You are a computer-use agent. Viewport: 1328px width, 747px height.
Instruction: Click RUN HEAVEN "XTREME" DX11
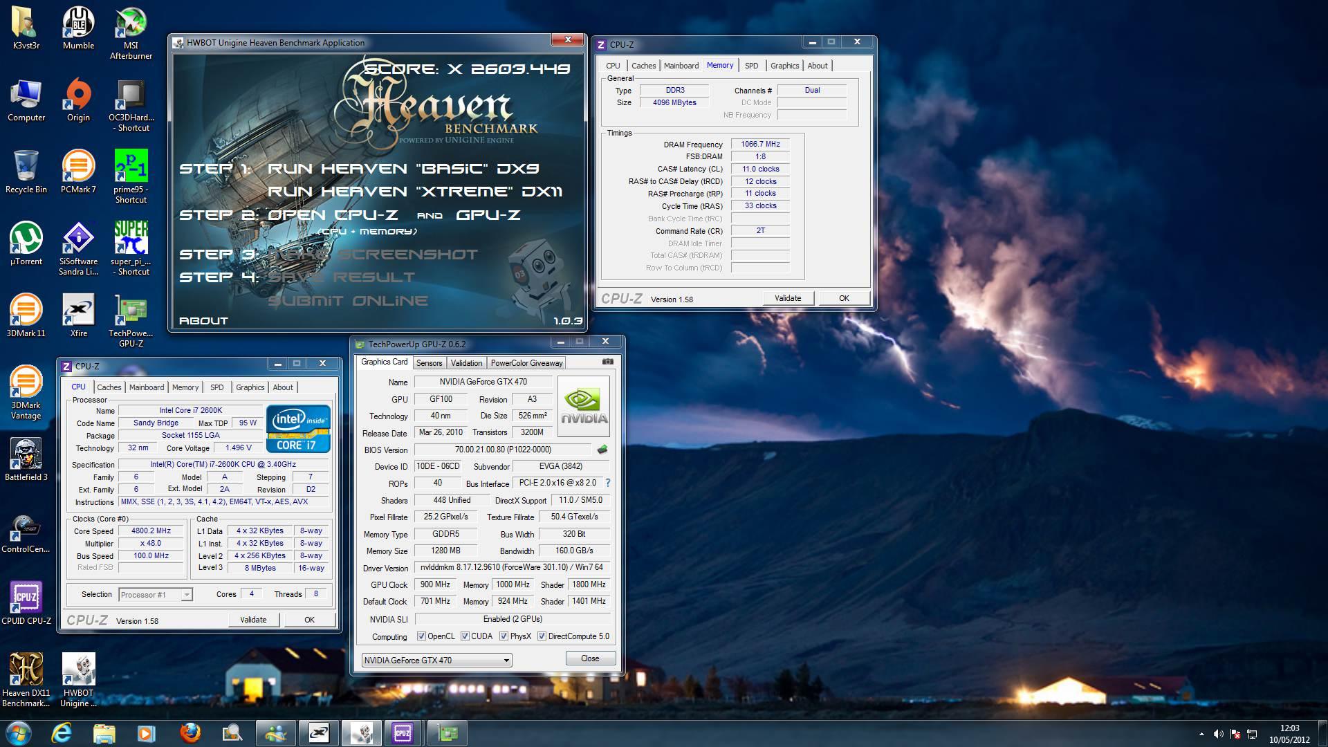415,192
